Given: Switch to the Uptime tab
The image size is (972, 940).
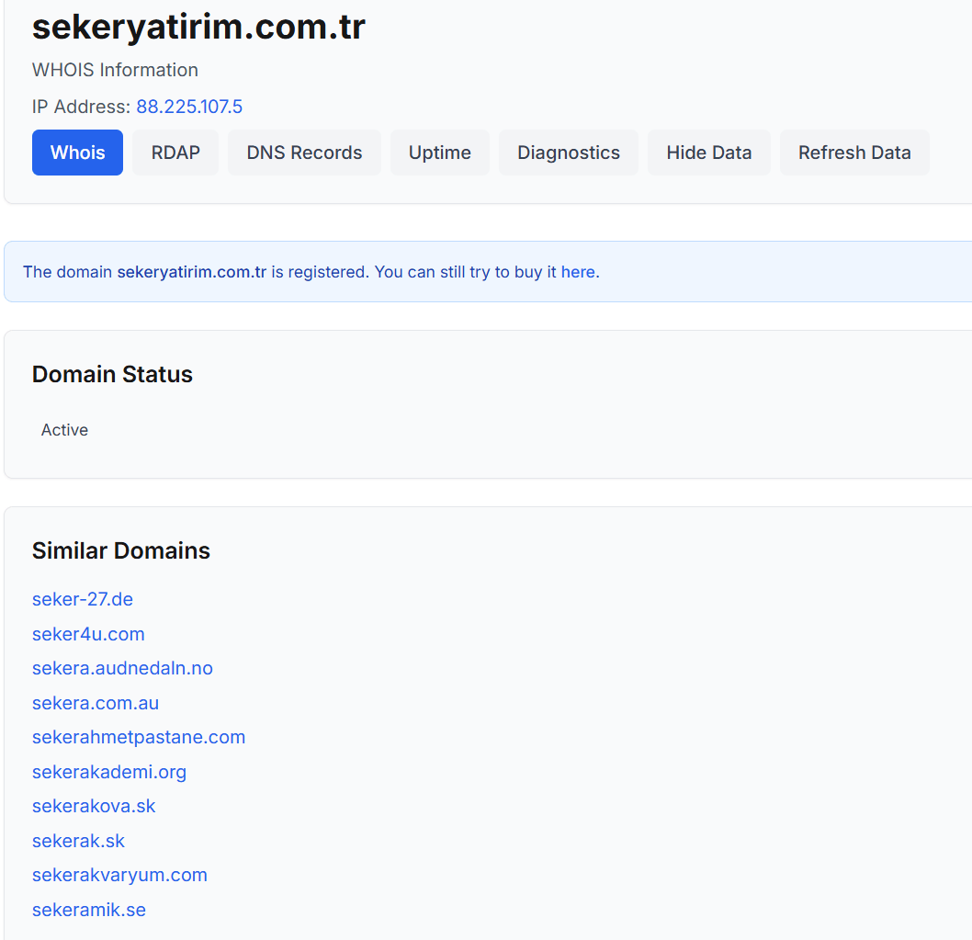Looking at the screenshot, I should 440,152.
